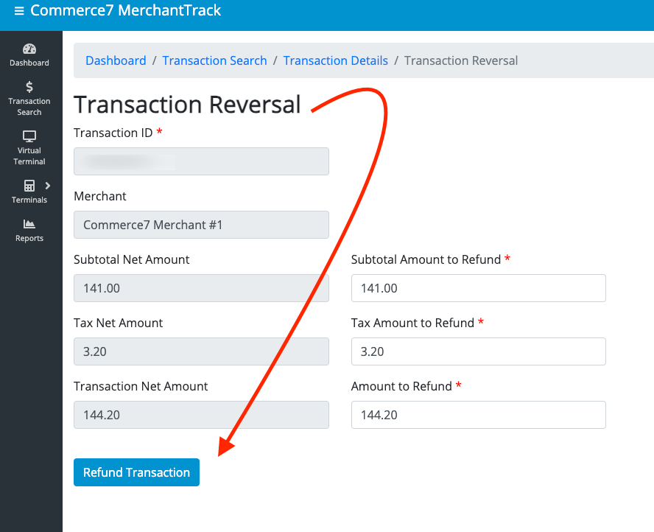This screenshot has width=654, height=532.
Task: Select the Dashboard speedometer icon in sidebar
Action: (29, 47)
